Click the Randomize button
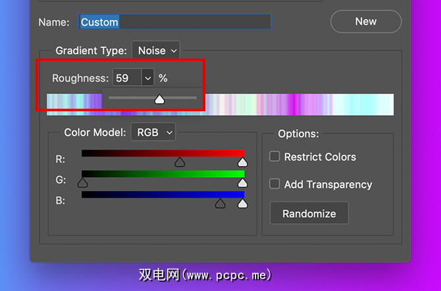The height and width of the screenshot is (291, 441). 309,213
